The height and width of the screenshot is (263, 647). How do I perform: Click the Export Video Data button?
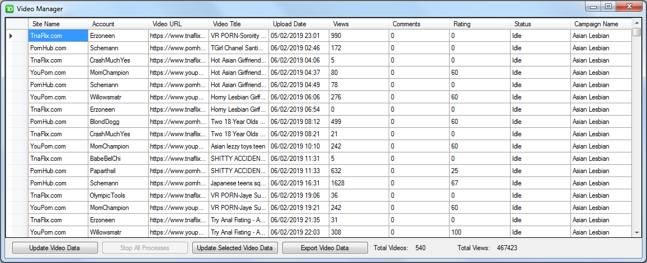tap(325, 248)
